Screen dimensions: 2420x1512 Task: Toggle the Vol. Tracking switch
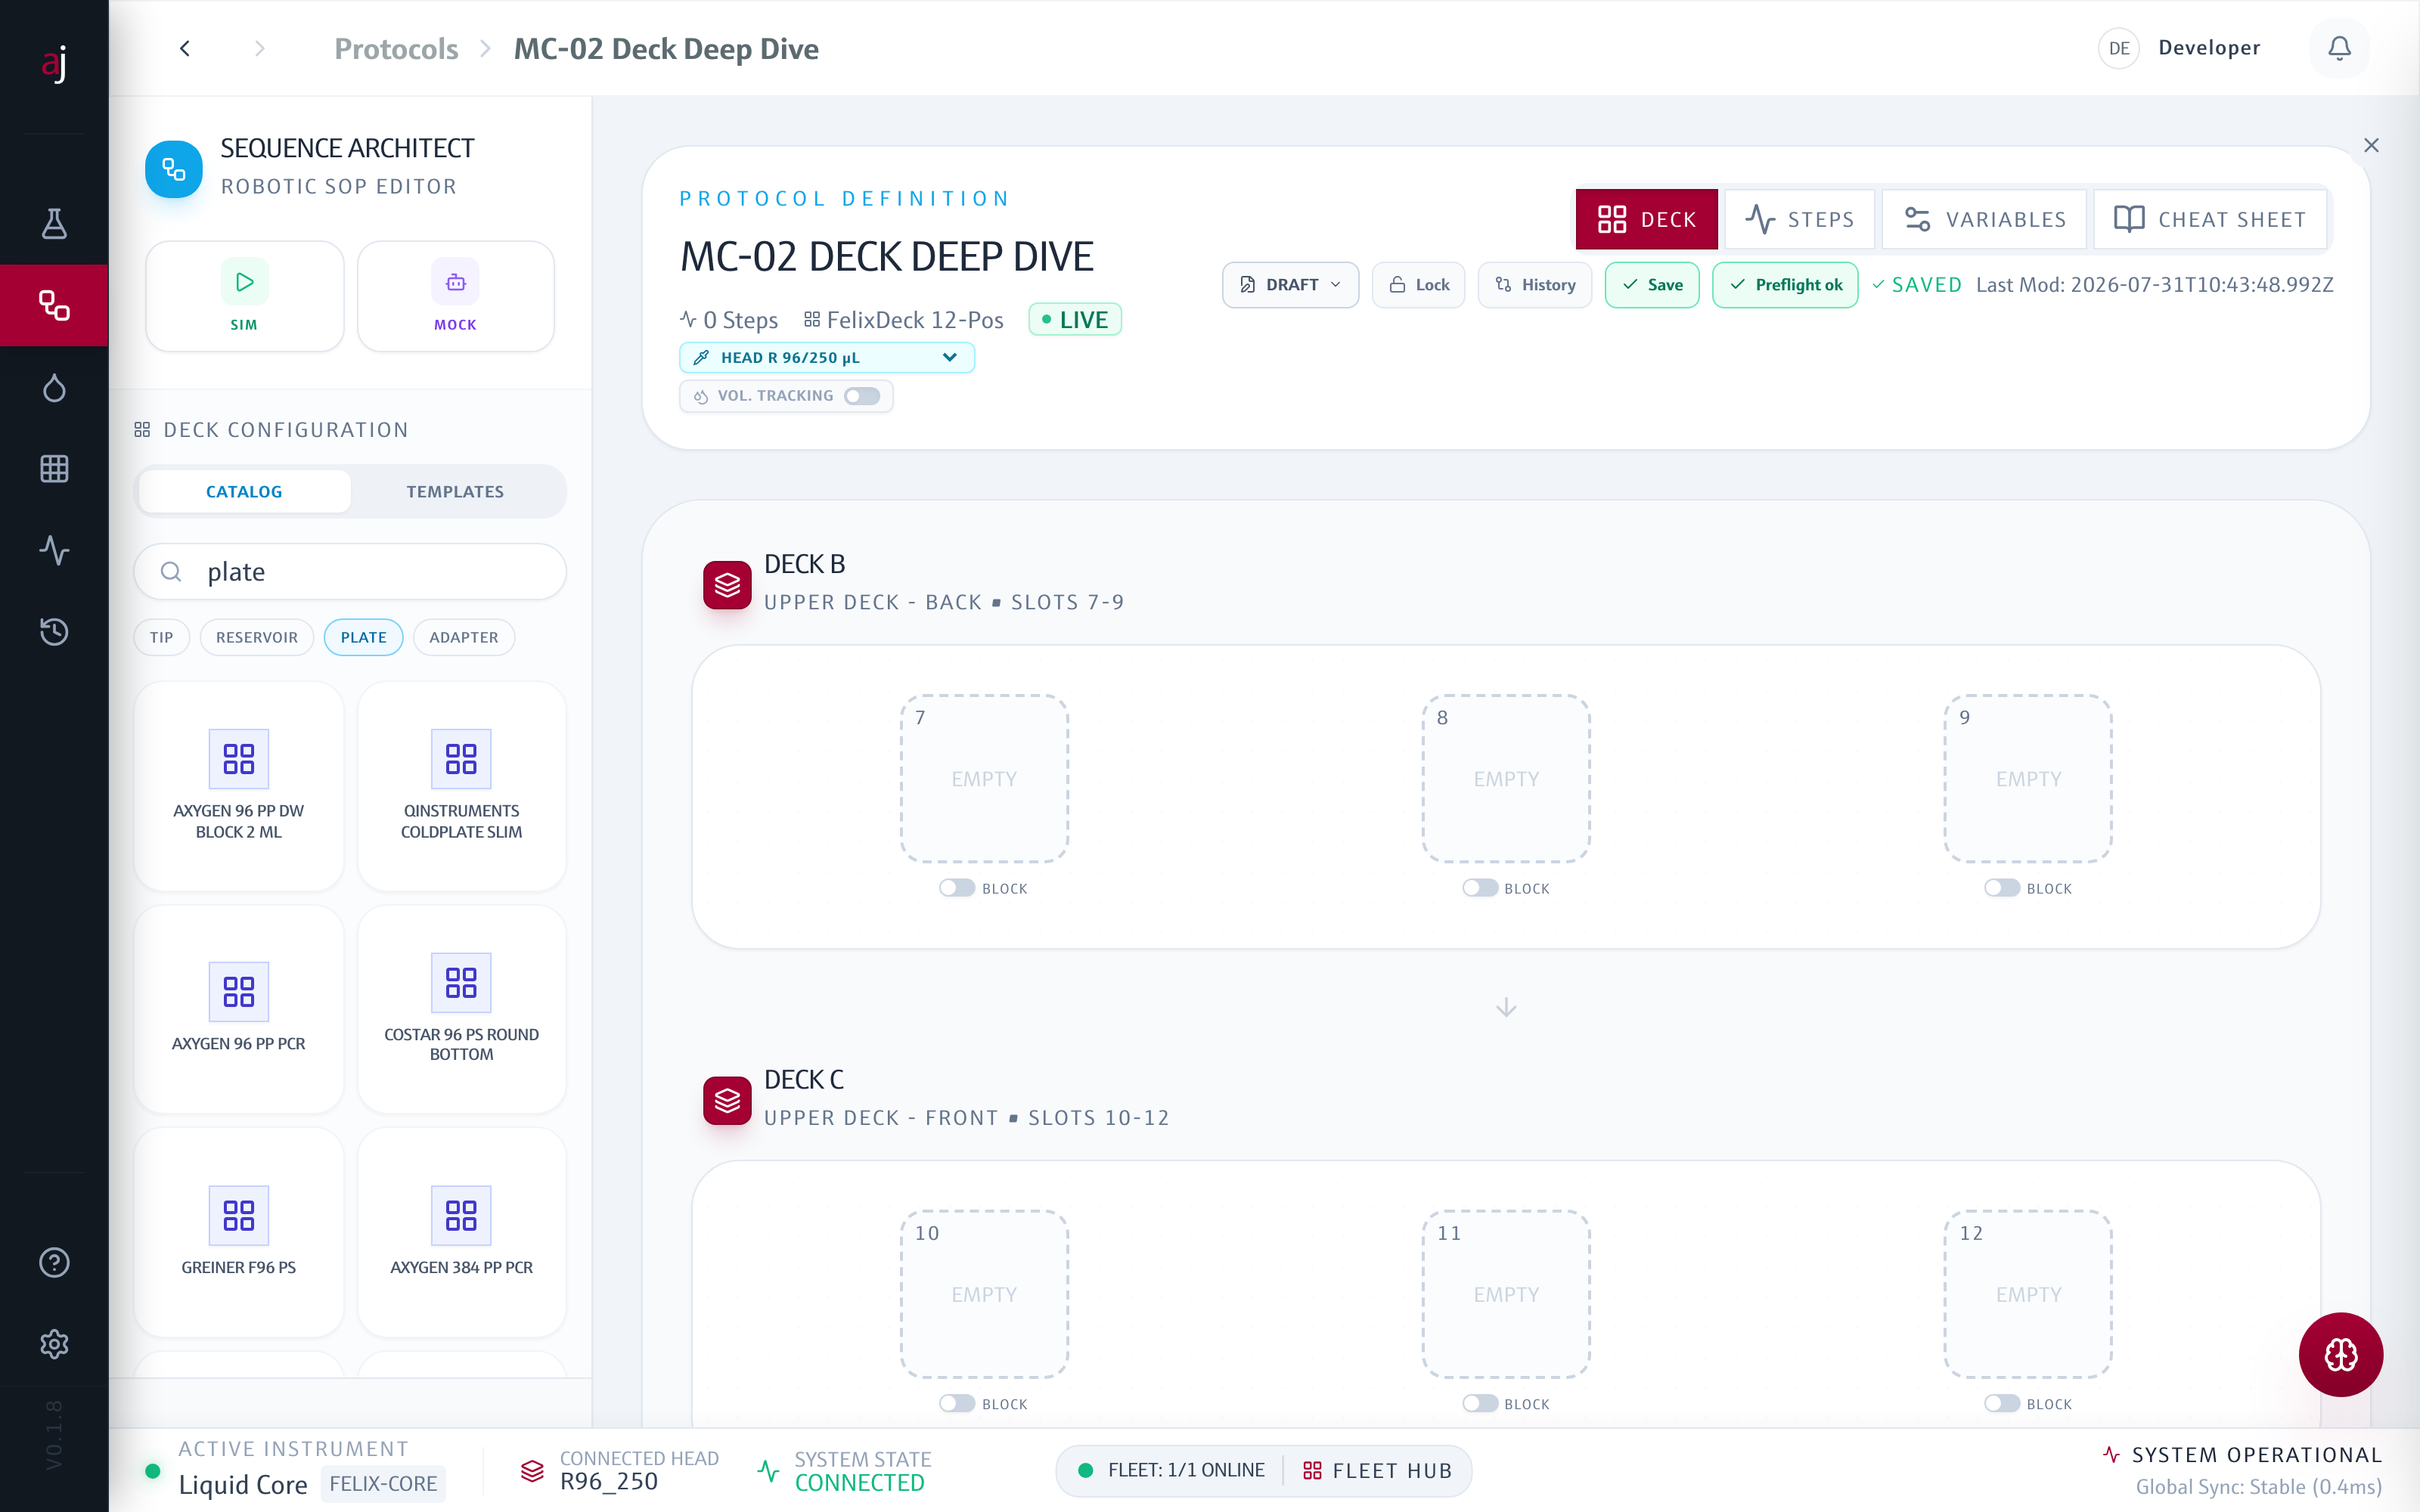861,396
